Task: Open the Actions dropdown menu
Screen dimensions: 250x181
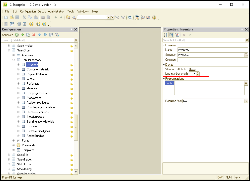Action: (7, 35)
